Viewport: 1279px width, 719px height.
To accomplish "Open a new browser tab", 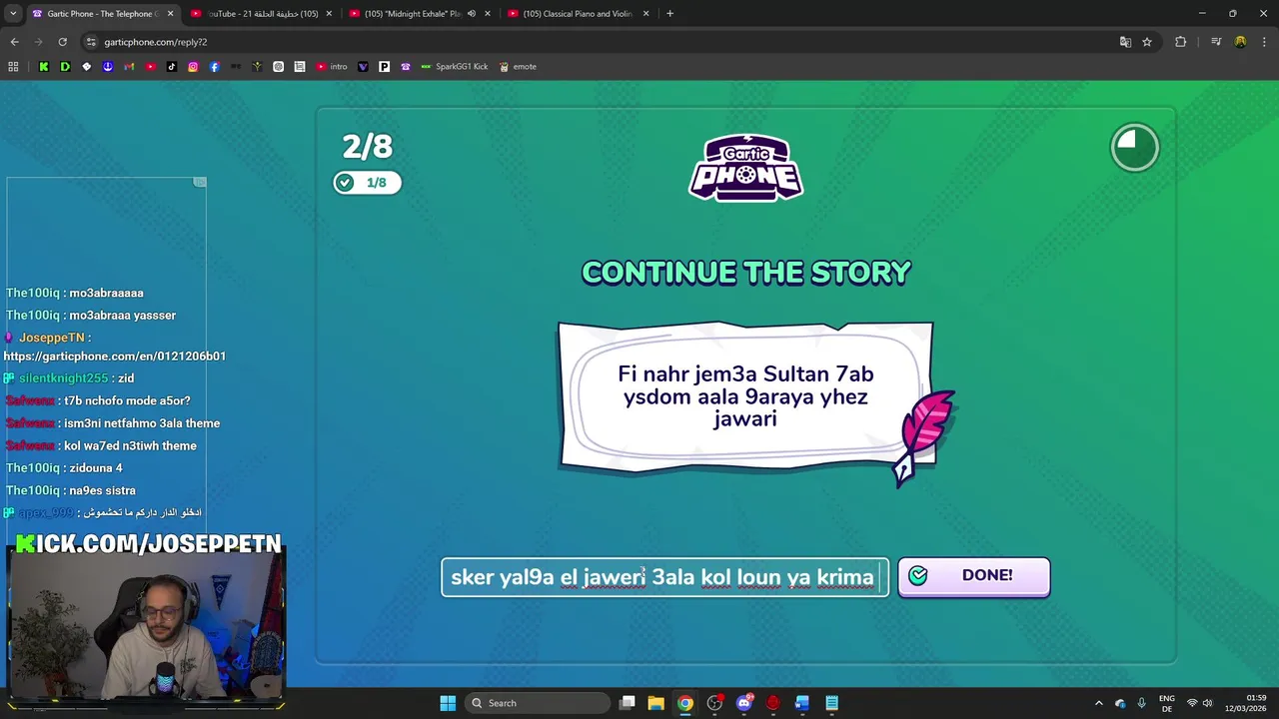I will [669, 14].
